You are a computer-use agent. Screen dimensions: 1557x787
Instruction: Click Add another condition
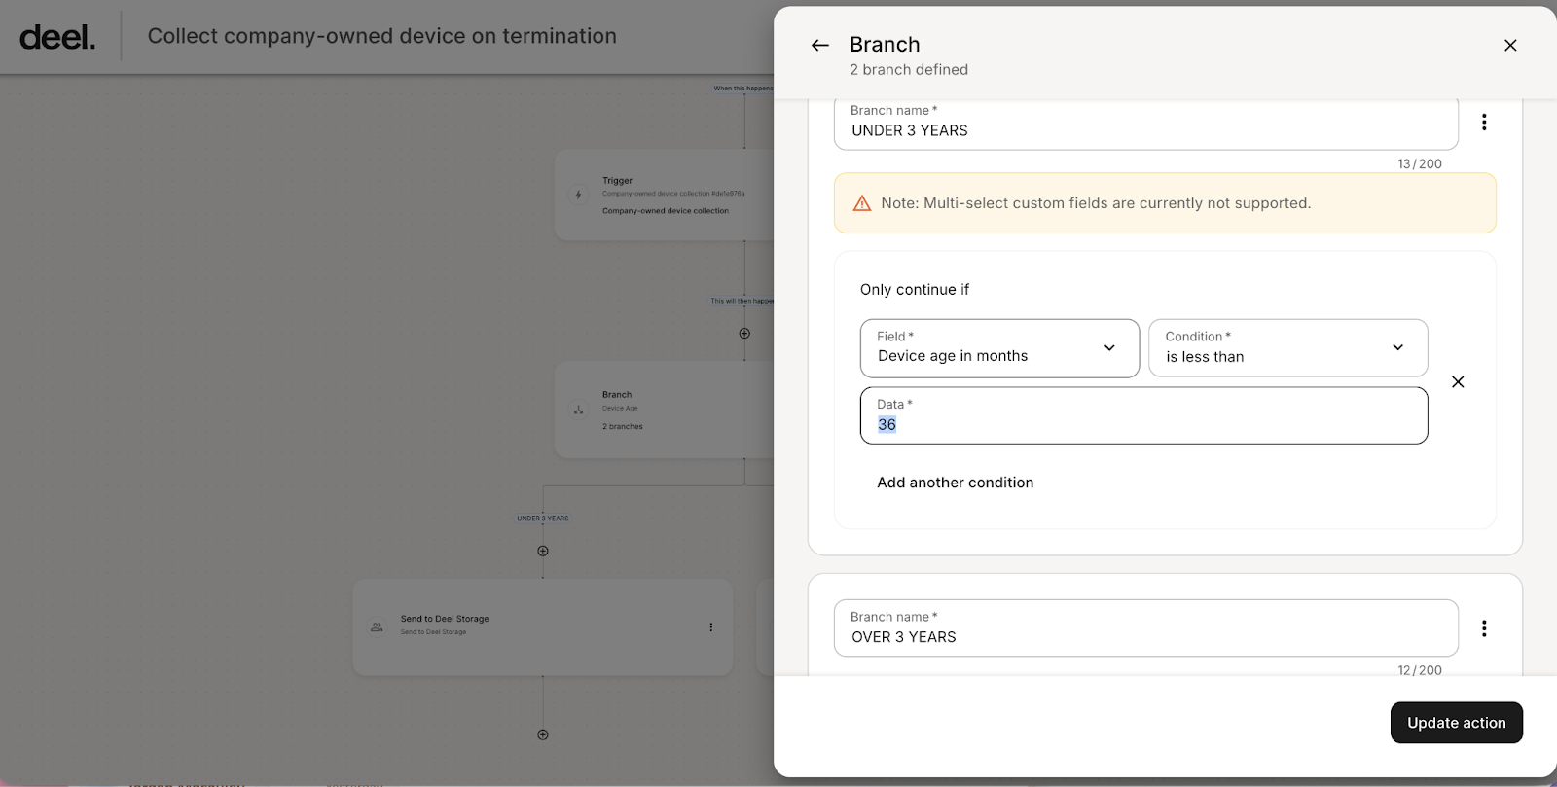pyautogui.click(x=955, y=483)
